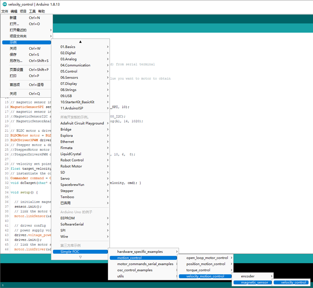
Task: Open 08.Strings examples
Action: pos(81,90)
